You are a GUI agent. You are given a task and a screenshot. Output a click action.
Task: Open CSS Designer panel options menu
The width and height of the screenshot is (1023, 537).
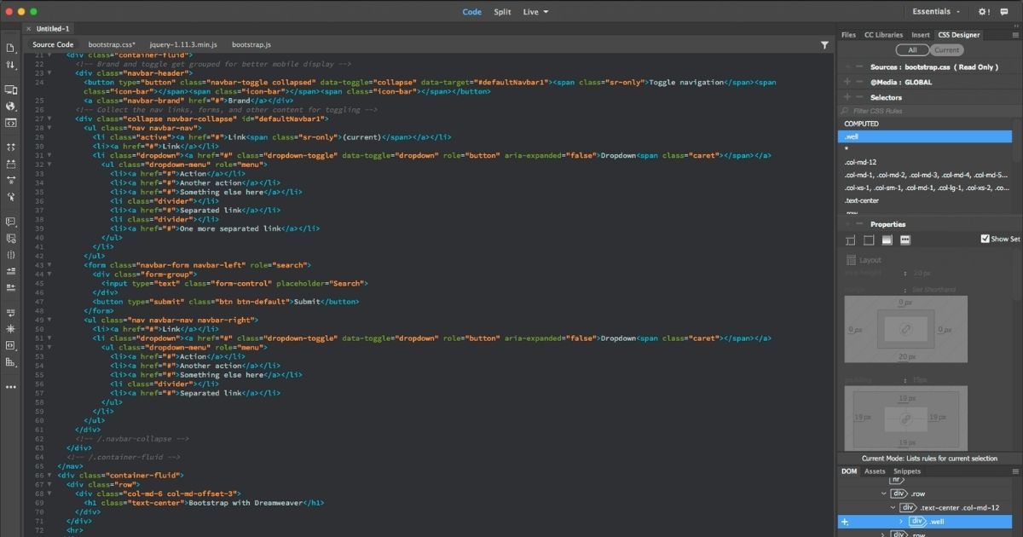[x=1015, y=35]
